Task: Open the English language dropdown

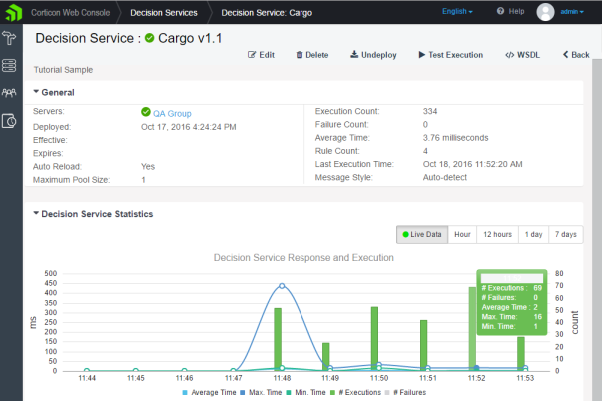Action: click(457, 12)
